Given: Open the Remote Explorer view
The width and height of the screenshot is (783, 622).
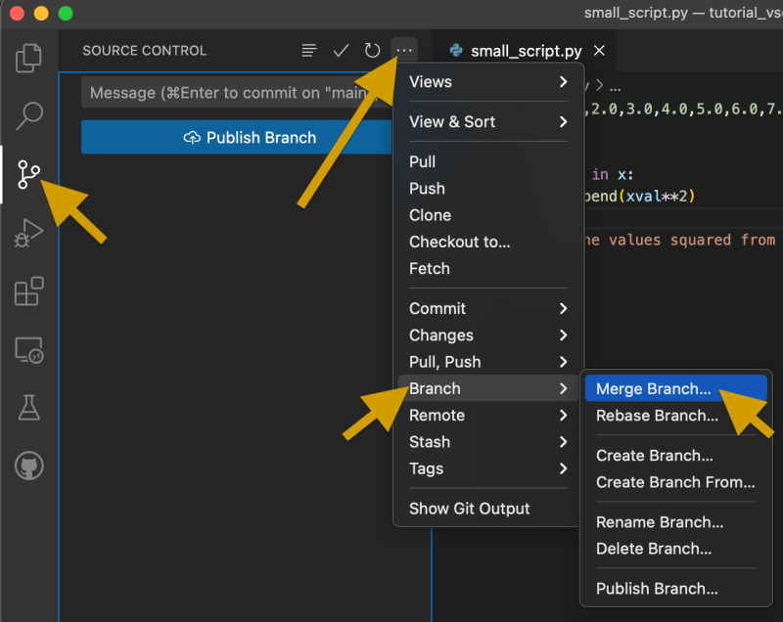Looking at the screenshot, I should point(29,350).
